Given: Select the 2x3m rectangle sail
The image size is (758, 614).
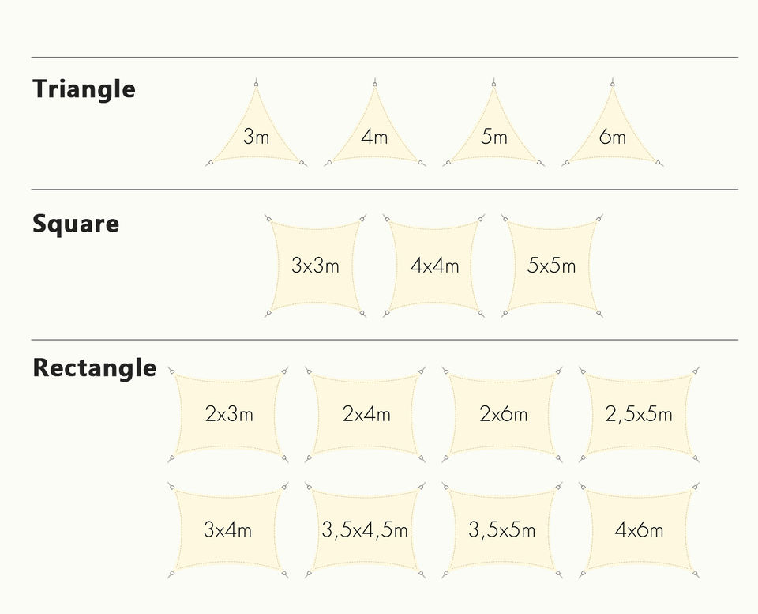Looking at the screenshot, I should pyautogui.click(x=228, y=415).
